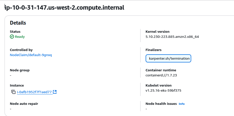Click the ip-10-0-31-147 node name heading
The width and height of the screenshot is (234, 116).
pyautogui.click(x=65, y=7)
